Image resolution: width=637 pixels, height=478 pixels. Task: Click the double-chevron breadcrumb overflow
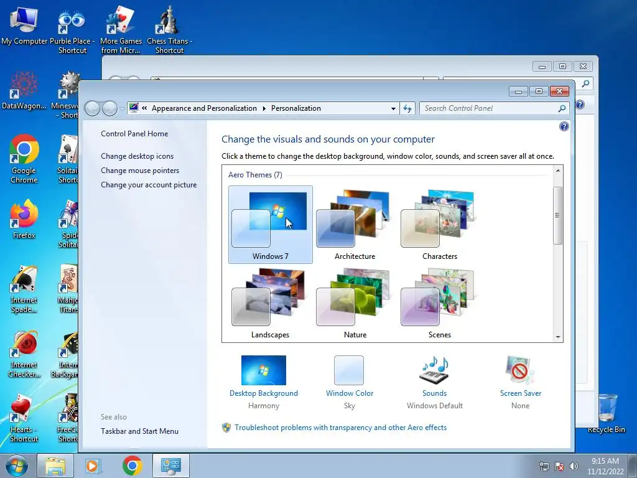(144, 108)
